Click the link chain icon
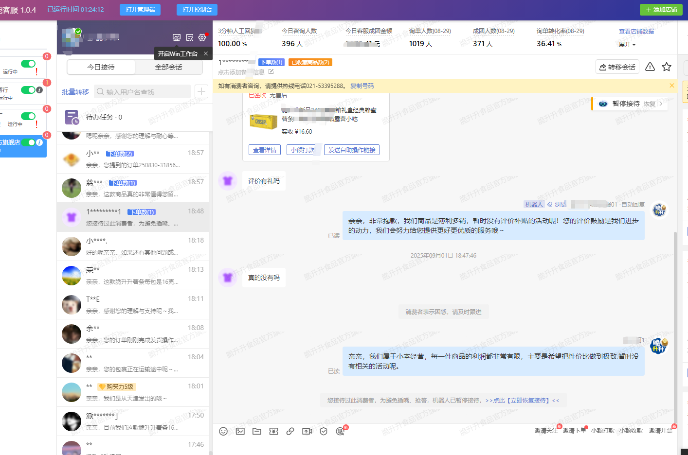 (x=290, y=431)
